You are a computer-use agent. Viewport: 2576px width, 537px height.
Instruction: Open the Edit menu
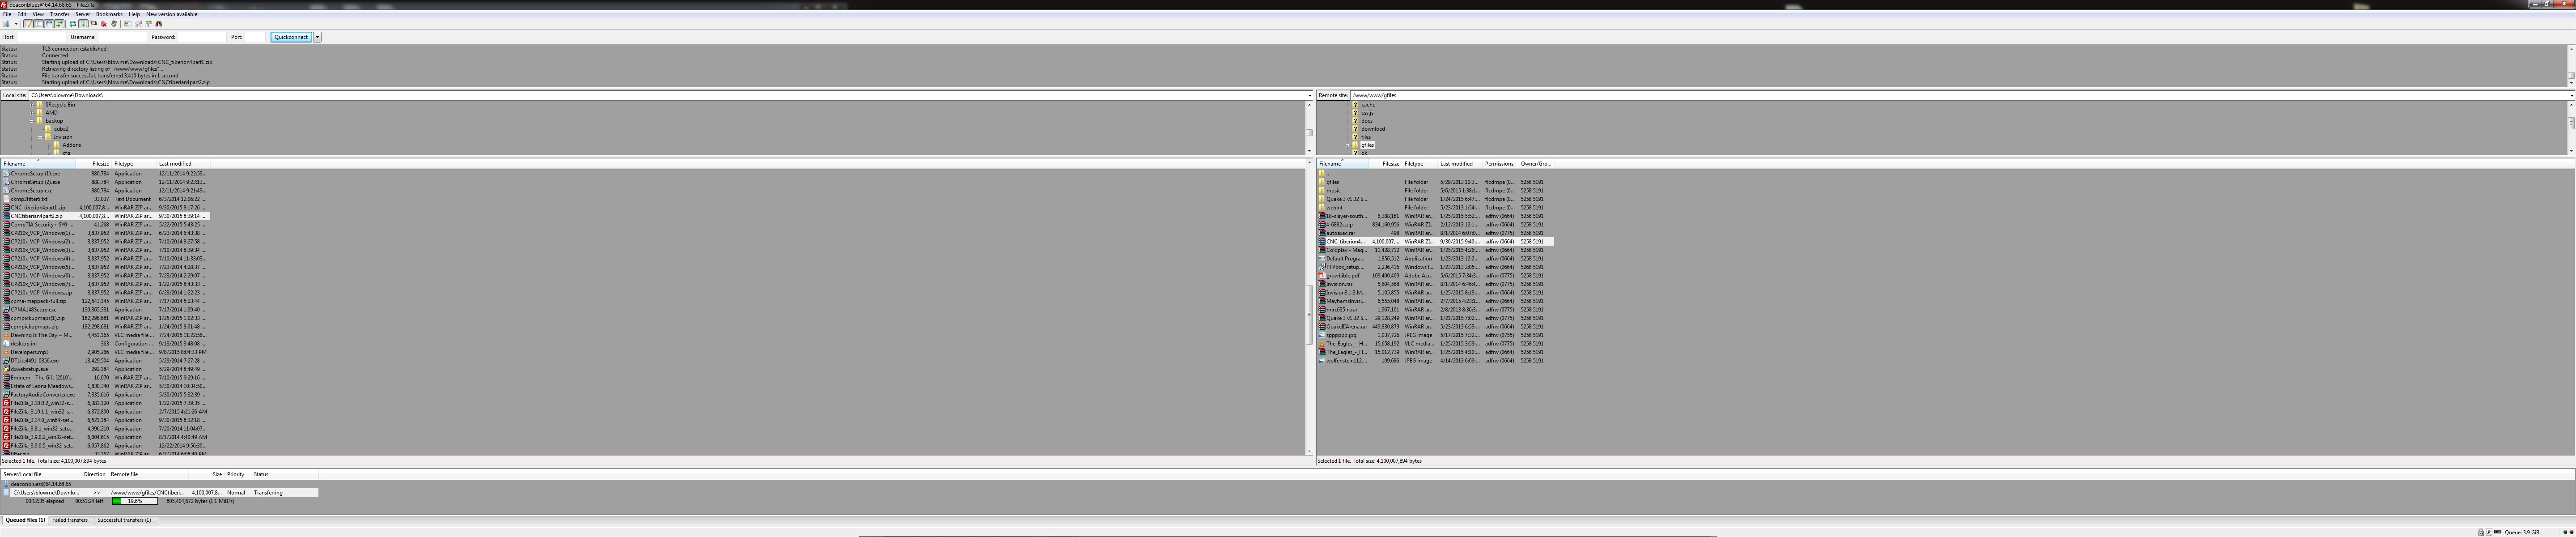pyautogui.click(x=22, y=14)
